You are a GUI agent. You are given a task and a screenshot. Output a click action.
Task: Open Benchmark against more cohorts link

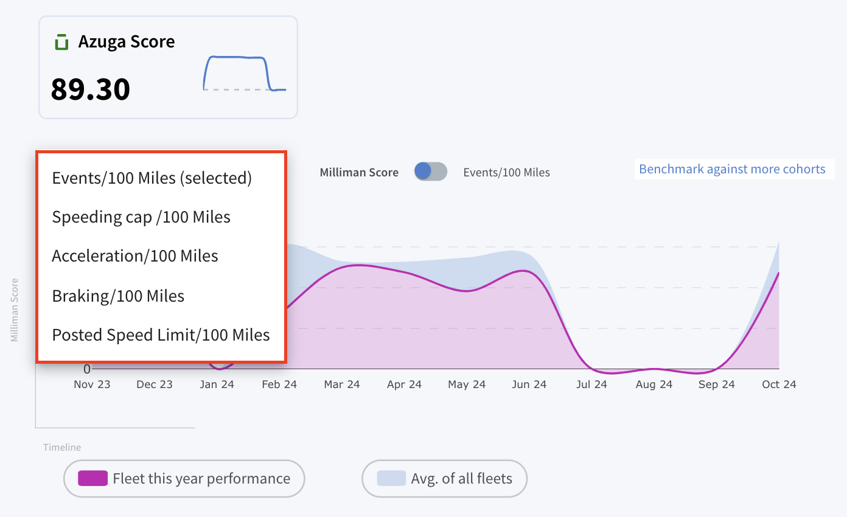(732, 169)
